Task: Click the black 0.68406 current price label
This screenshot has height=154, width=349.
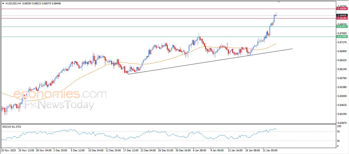Action: [x=342, y=15]
